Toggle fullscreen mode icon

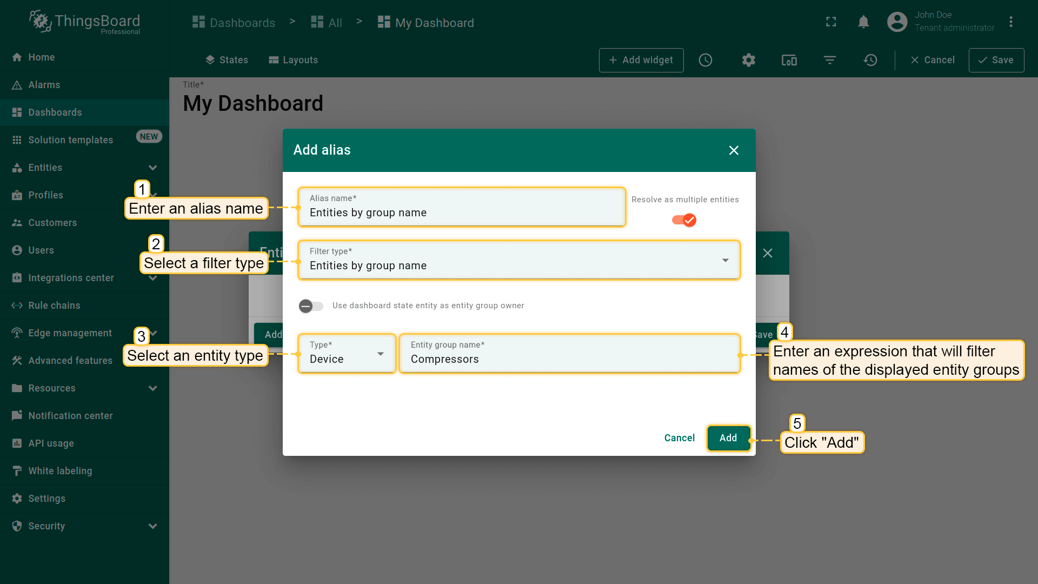point(831,22)
